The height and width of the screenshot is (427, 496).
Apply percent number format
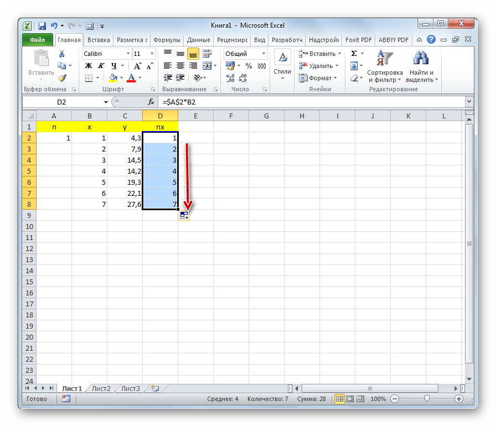point(249,66)
